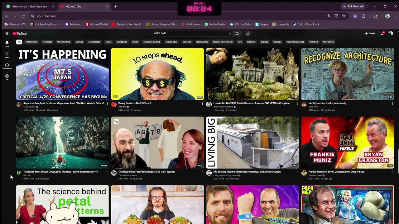Select the Woodworking filter chip
This screenshot has height=224, width=399.
coord(64,42)
